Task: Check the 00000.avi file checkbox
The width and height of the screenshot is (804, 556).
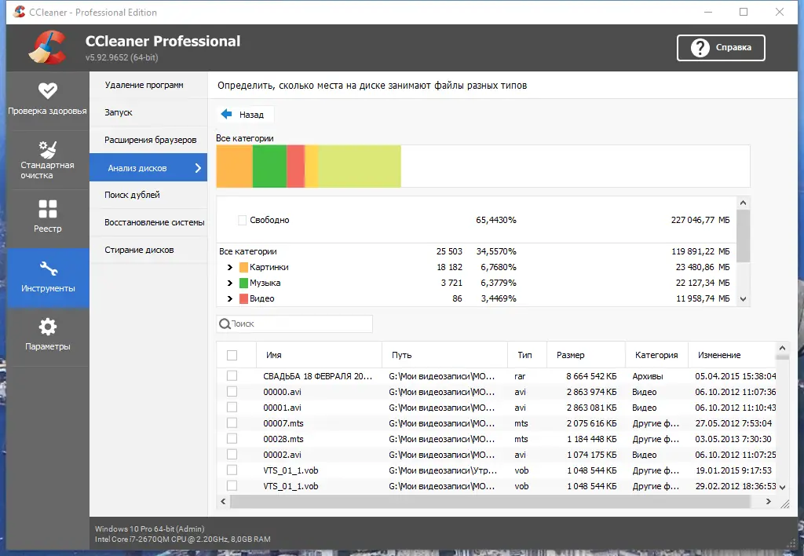Action: point(232,392)
